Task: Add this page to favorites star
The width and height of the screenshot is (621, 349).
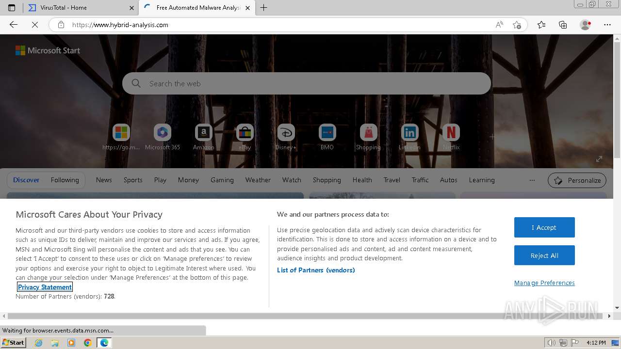Action: pyautogui.click(x=517, y=25)
